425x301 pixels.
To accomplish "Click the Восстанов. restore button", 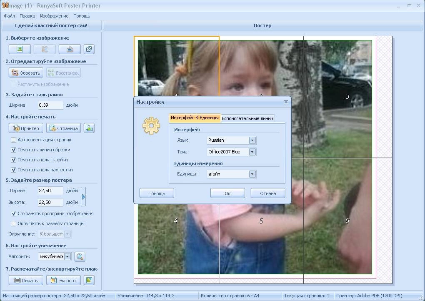I will [63, 73].
